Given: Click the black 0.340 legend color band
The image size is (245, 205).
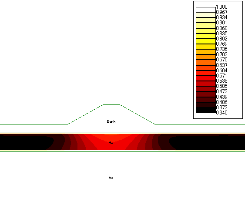Looking at the screenshot, I should [x=206, y=110].
